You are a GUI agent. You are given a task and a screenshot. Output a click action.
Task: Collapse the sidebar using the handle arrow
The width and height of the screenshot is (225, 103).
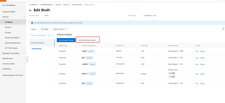[27, 60]
